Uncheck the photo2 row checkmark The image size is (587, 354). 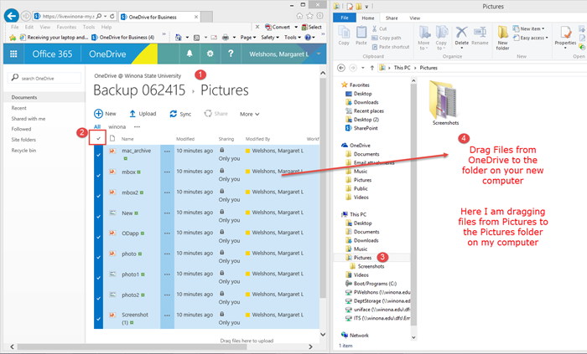click(99, 295)
